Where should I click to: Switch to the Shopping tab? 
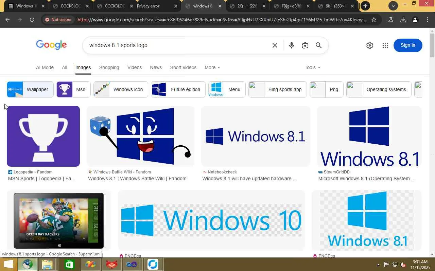point(109,67)
